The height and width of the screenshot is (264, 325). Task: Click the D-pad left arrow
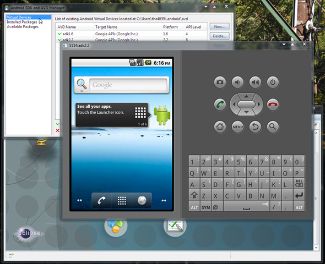pos(234,105)
